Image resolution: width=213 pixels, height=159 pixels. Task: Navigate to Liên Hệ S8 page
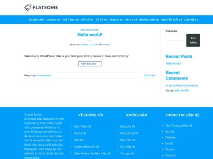[191, 20]
